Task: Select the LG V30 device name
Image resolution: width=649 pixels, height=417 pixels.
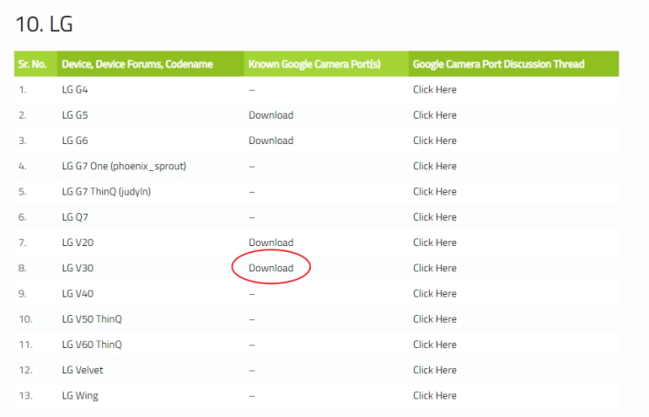Action: (x=78, y=268)
